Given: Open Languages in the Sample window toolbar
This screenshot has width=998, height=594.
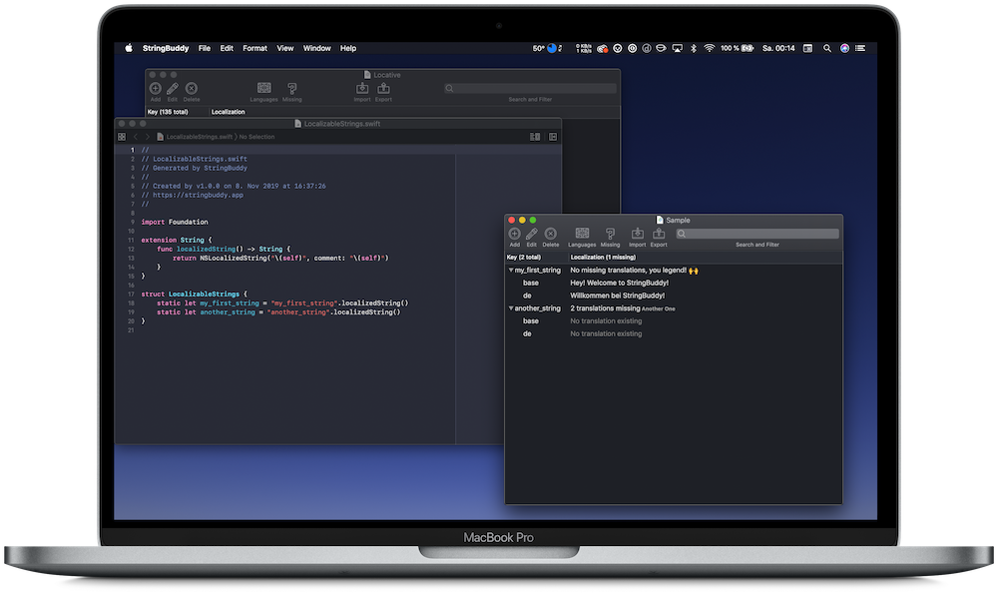Looking at the screenshot, I should coord(582,233).
